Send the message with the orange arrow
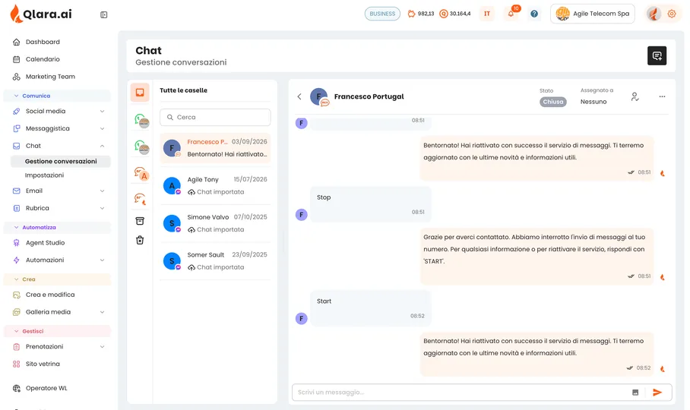The width and height of the screenshot is (690, 410). 657,393
